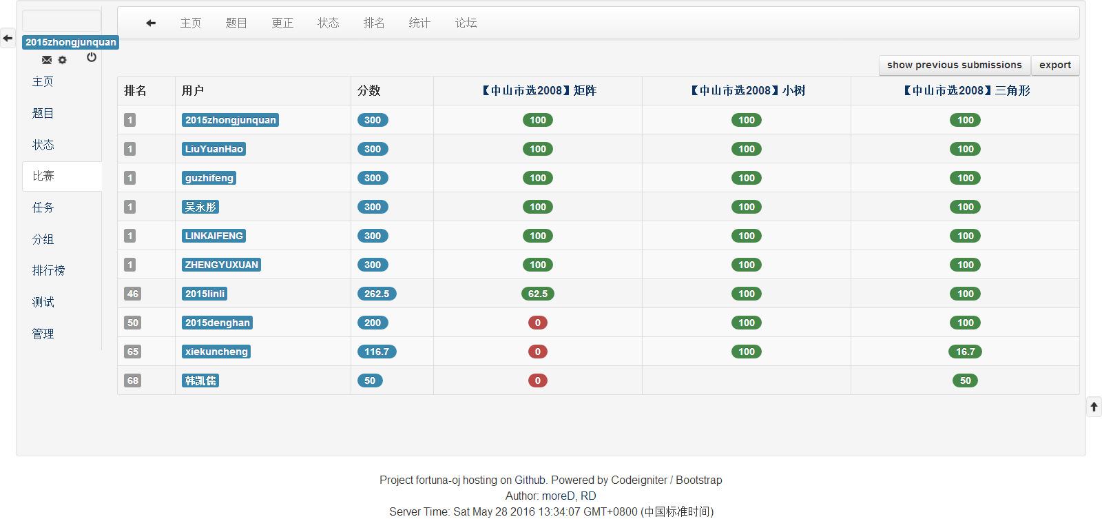Screen dimensions: 1102x528
Task: Open user 2015linli in ranking table
Action: click(205, 294)
